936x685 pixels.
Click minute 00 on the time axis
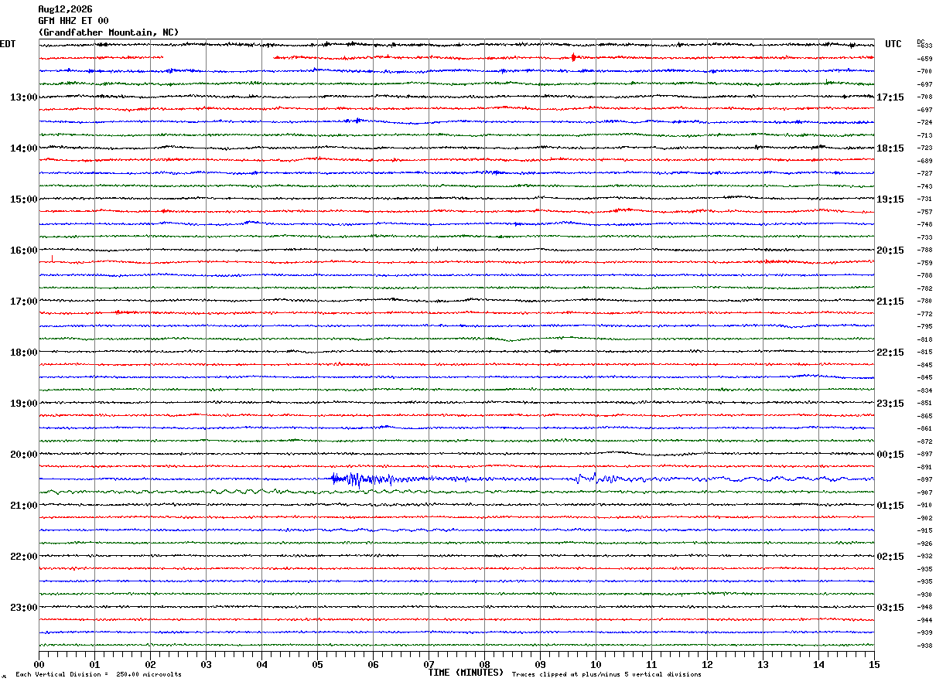click(39, 664)
